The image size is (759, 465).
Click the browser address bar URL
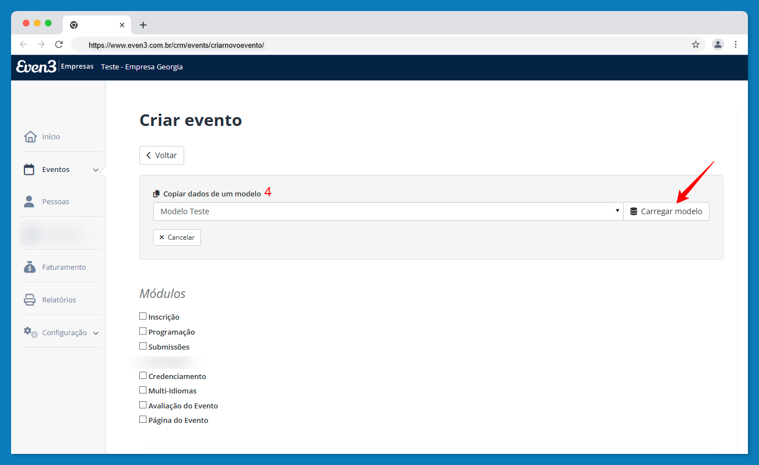[x=176, y=45]
